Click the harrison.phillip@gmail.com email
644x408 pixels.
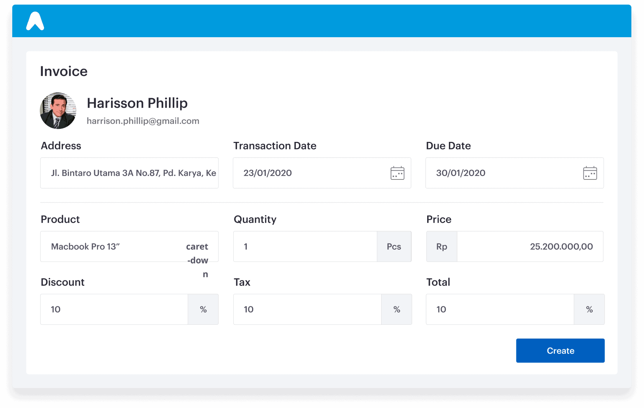pyautogui.click(x=143, y=121)
